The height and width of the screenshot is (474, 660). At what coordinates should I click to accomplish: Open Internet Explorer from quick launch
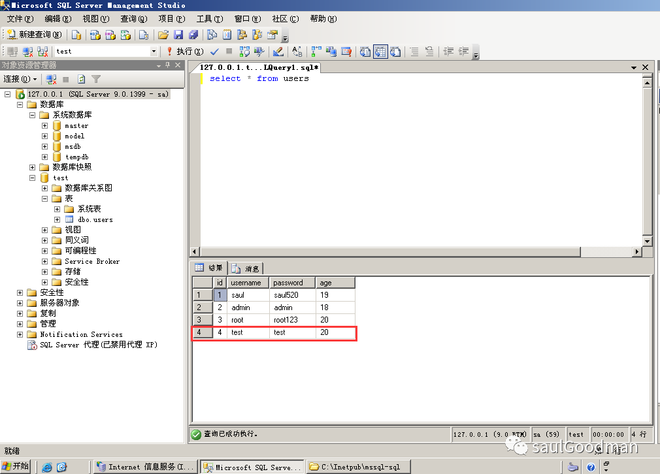(46, 467)
